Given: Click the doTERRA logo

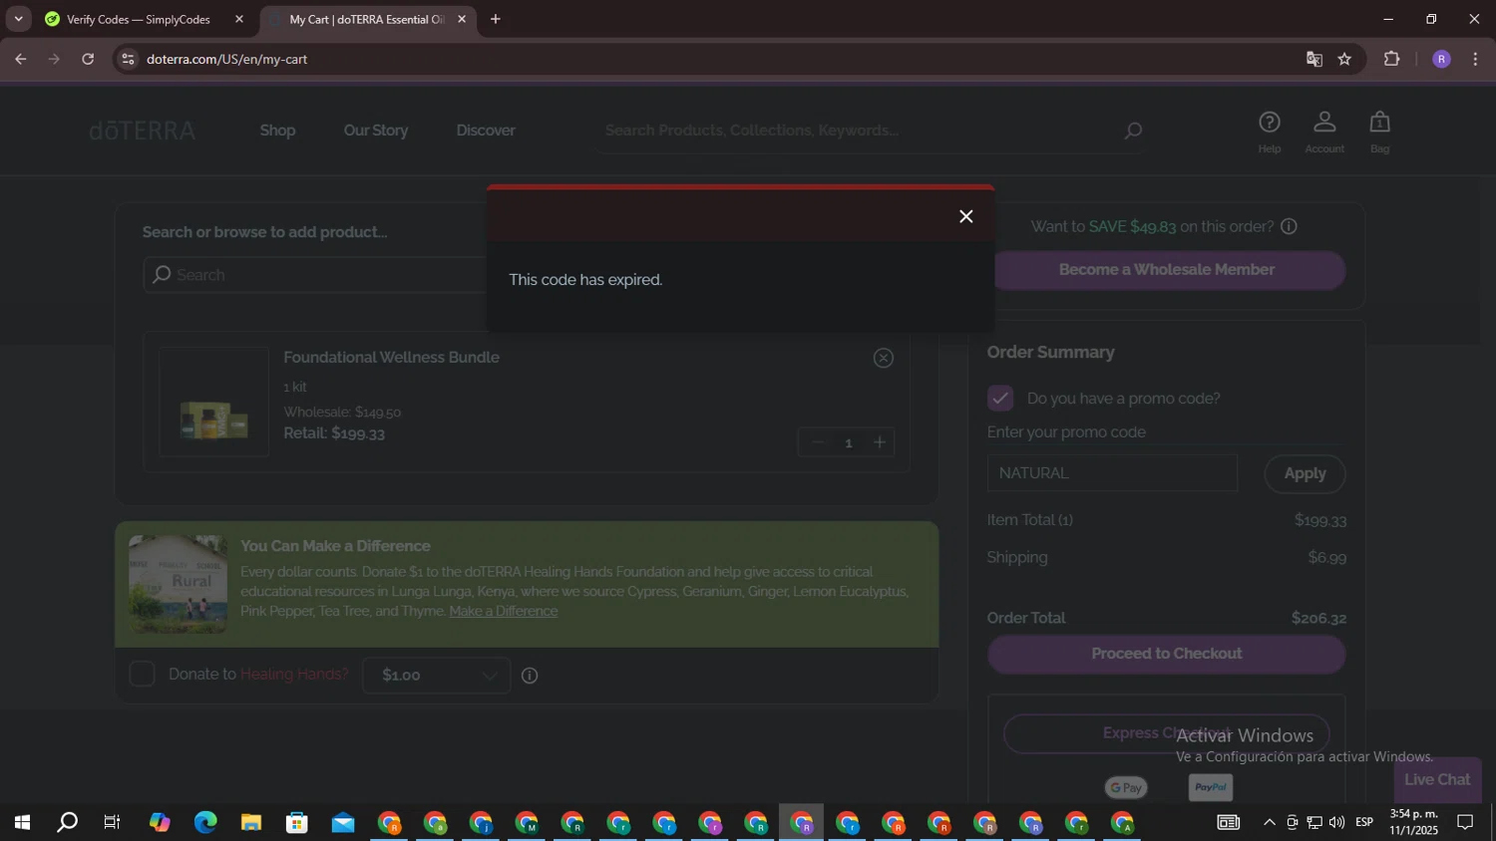Looking at the screenshot, I should tap(142, 131).
